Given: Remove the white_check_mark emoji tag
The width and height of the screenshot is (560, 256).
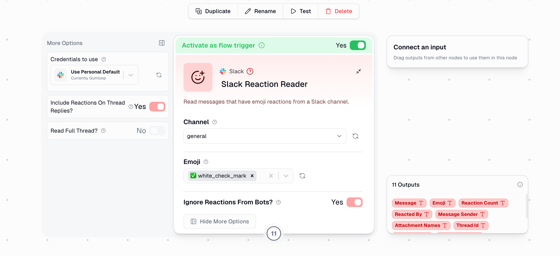Looking at the screenshot, I should tap(252, 176).
